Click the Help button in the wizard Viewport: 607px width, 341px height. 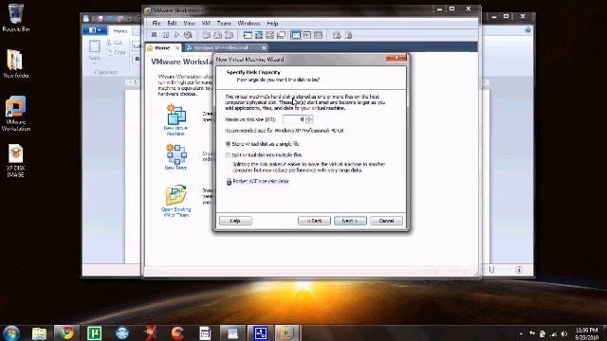235,221
